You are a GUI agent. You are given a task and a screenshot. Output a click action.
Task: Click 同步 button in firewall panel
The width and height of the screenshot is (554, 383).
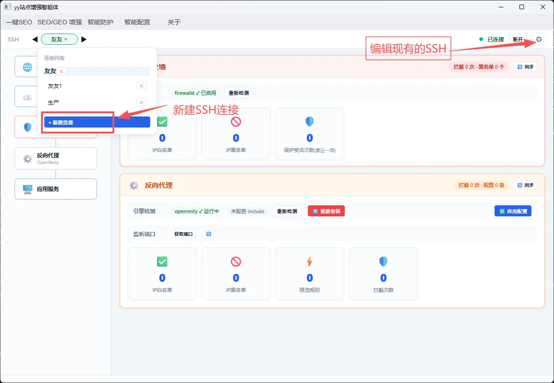point(525,67)
